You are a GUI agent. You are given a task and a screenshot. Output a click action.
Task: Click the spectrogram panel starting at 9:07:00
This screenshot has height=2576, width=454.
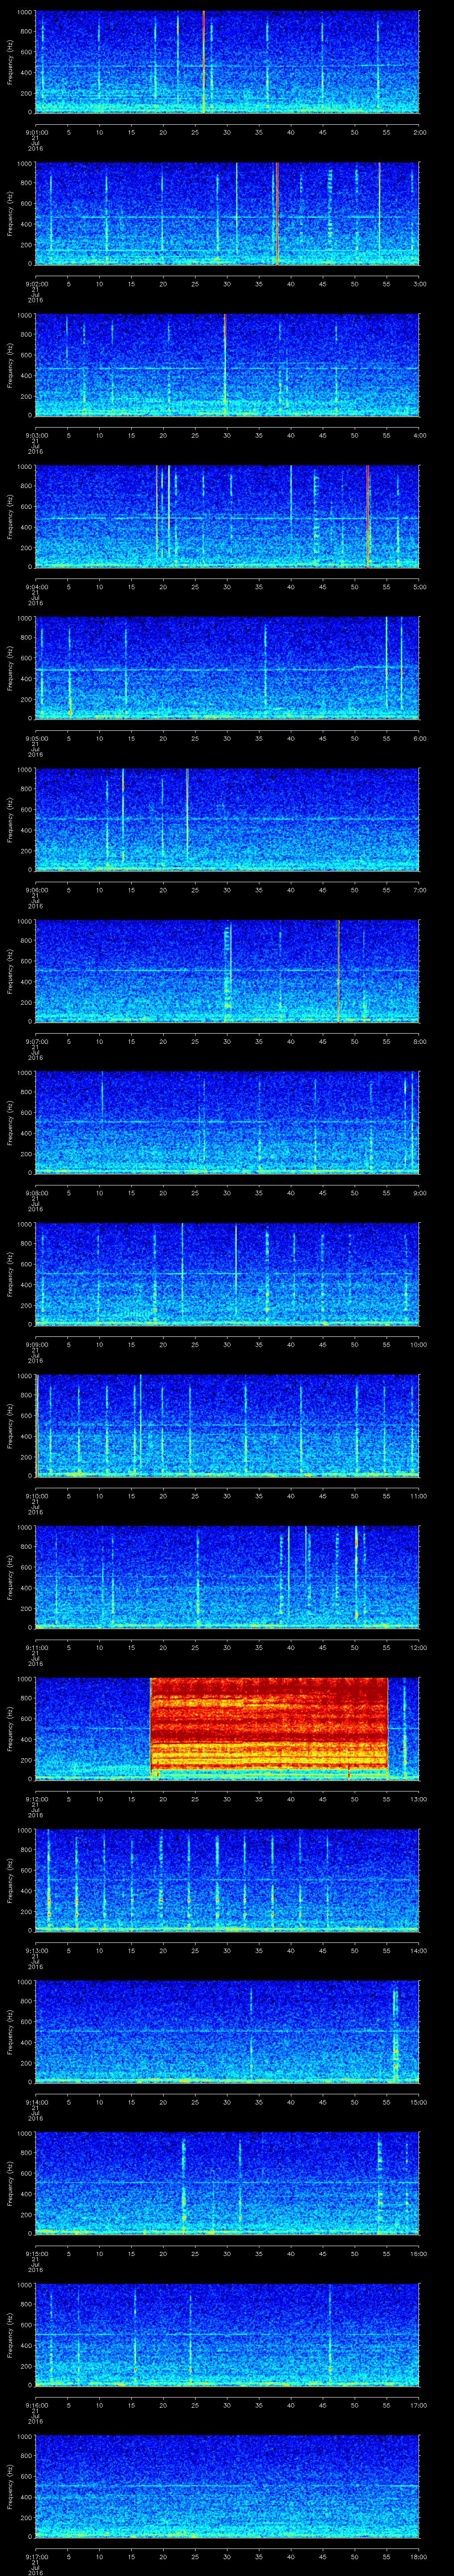227,971
